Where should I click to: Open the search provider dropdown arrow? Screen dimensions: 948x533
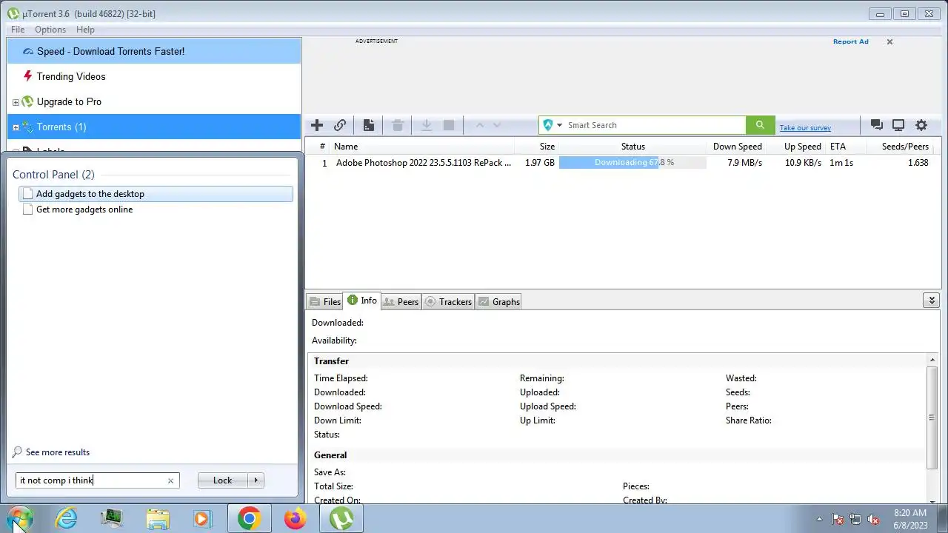click(560, 125)
